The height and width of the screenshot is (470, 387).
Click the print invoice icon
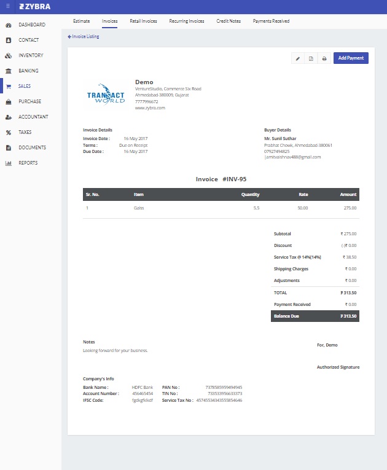tap(324, 58)
